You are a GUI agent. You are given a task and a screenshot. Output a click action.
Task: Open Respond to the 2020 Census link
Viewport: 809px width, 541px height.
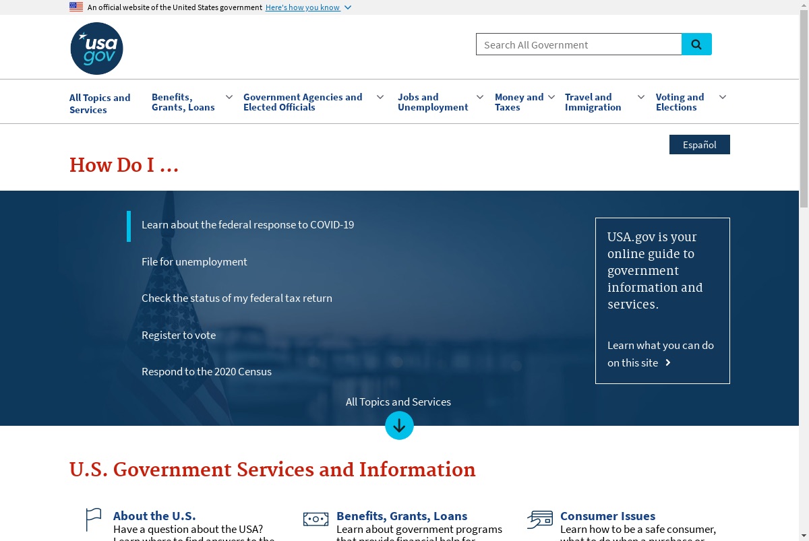pyautogui.click(x=206, y=371)
